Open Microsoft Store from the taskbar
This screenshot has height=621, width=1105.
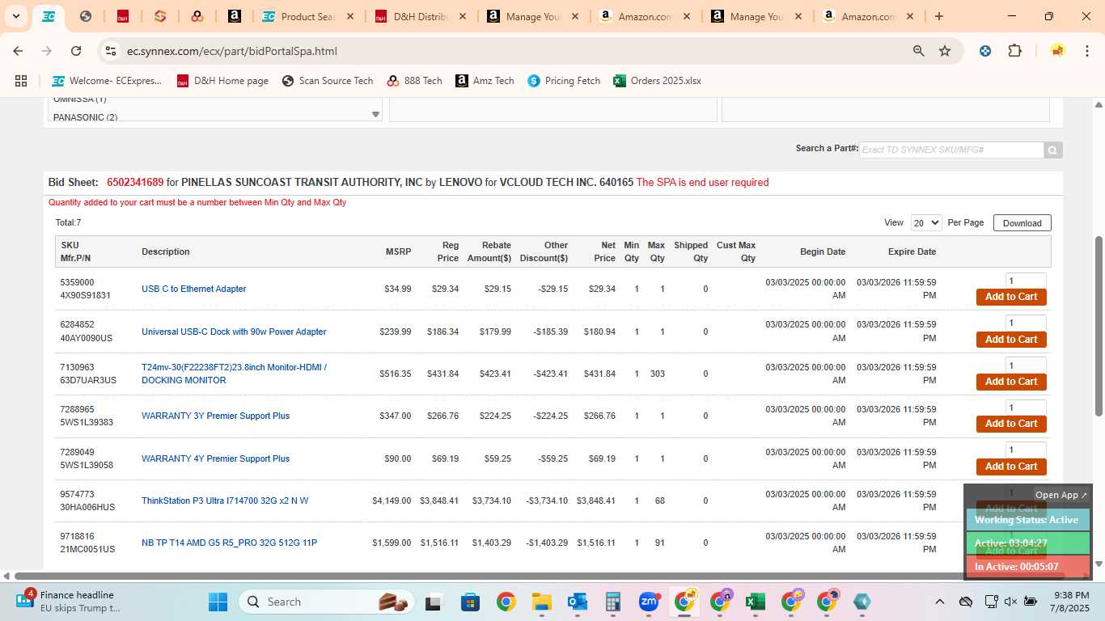click(x=470, y=602)
